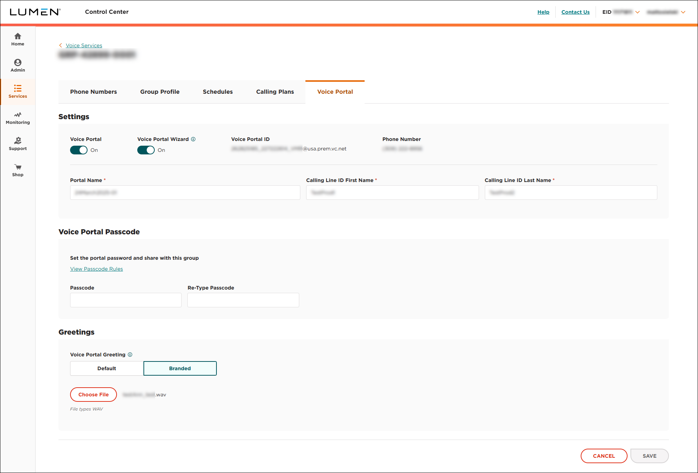Select the Admin icon in the sidebar

[17, 65]
